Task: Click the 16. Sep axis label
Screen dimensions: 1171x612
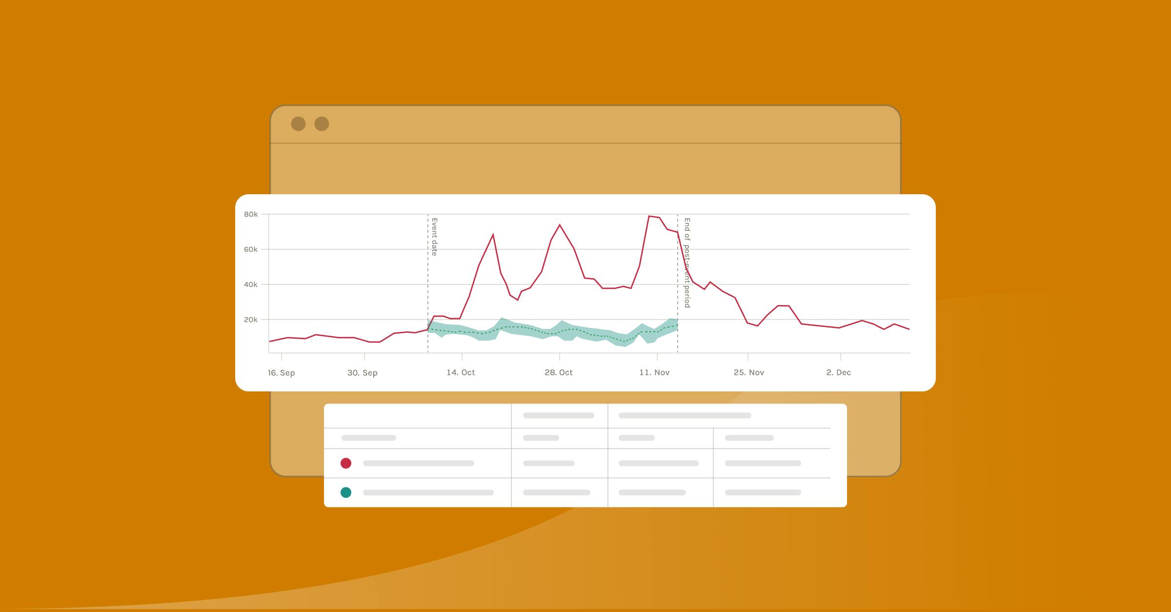Action: (281, 373)
